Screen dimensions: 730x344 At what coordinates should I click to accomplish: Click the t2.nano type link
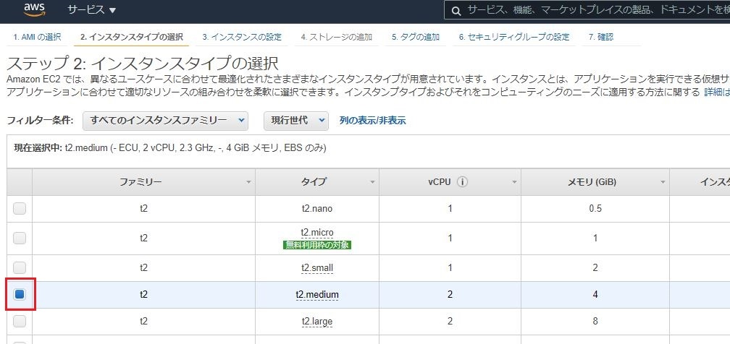tap(317, 208)
